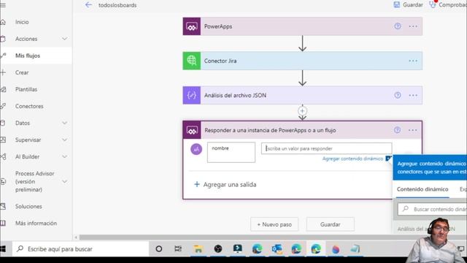Expand the Supervisar menu chevron

(65, 140)
